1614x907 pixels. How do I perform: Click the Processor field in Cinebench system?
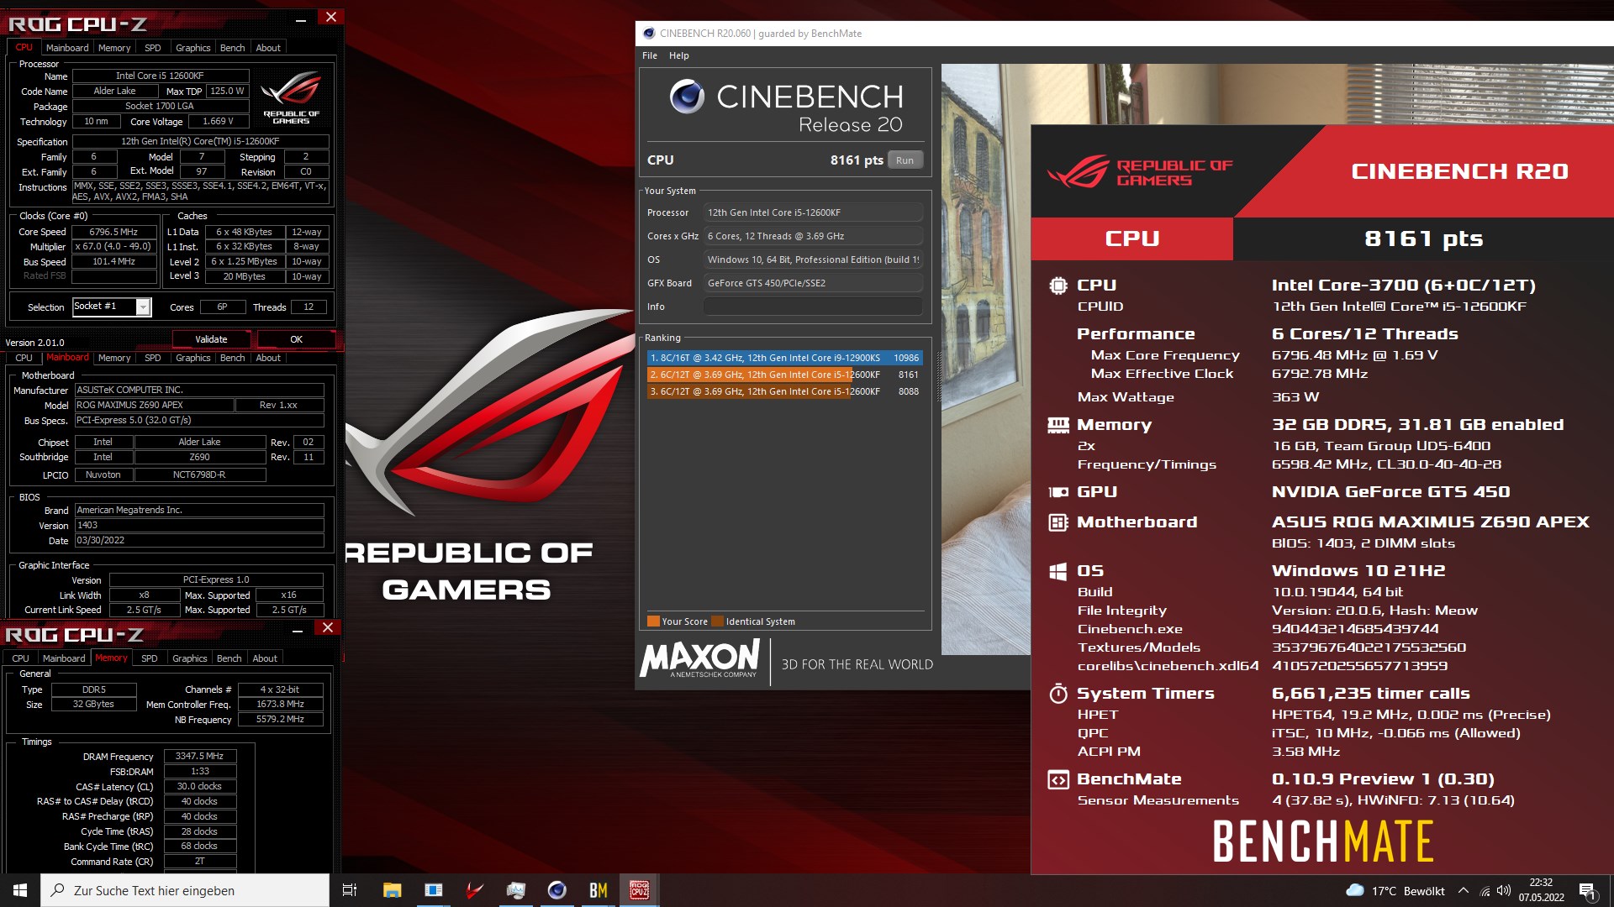click(813, 212)
